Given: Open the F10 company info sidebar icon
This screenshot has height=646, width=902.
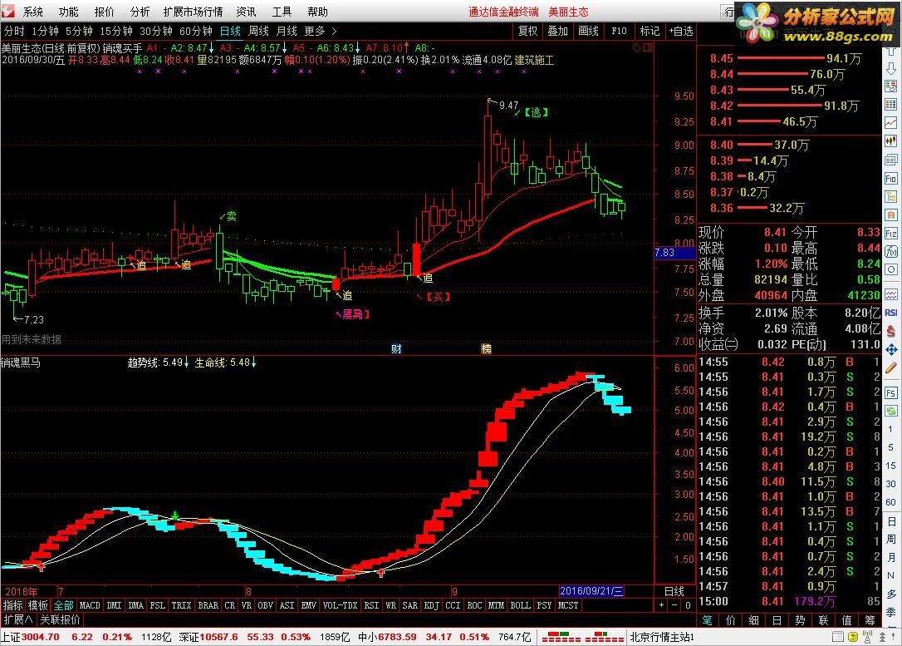Looking at the screenshot, I should (x=890, y=179).
